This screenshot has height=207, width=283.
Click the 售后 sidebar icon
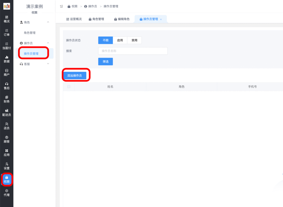[6, 86]
